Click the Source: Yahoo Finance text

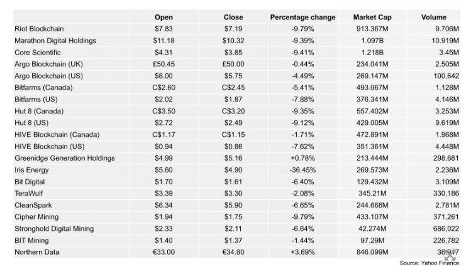(429, 263)
